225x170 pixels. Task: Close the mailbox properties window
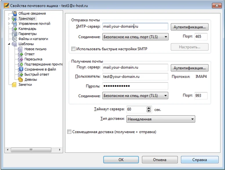(217, 6)
